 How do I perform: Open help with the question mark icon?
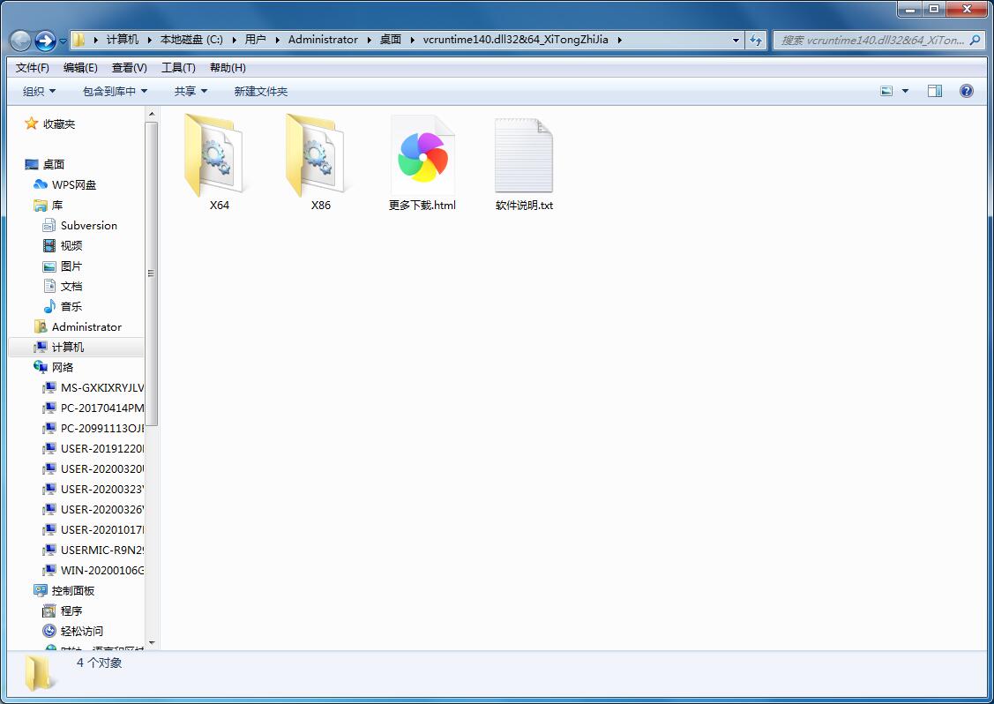point(966,92)
